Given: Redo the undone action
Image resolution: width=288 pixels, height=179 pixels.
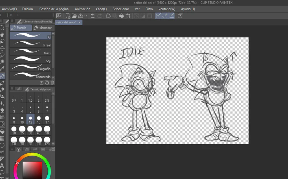Looking at the screenshot, I should point(100,16).
